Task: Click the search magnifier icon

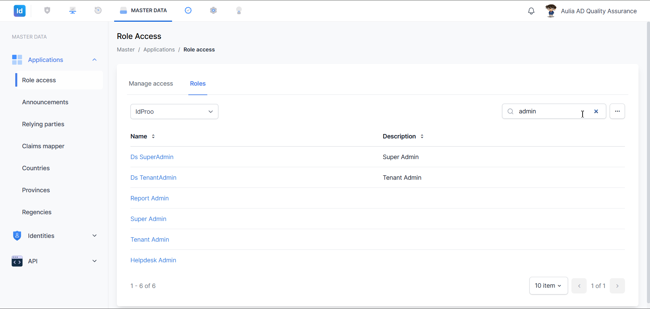Action: point(510,111)
